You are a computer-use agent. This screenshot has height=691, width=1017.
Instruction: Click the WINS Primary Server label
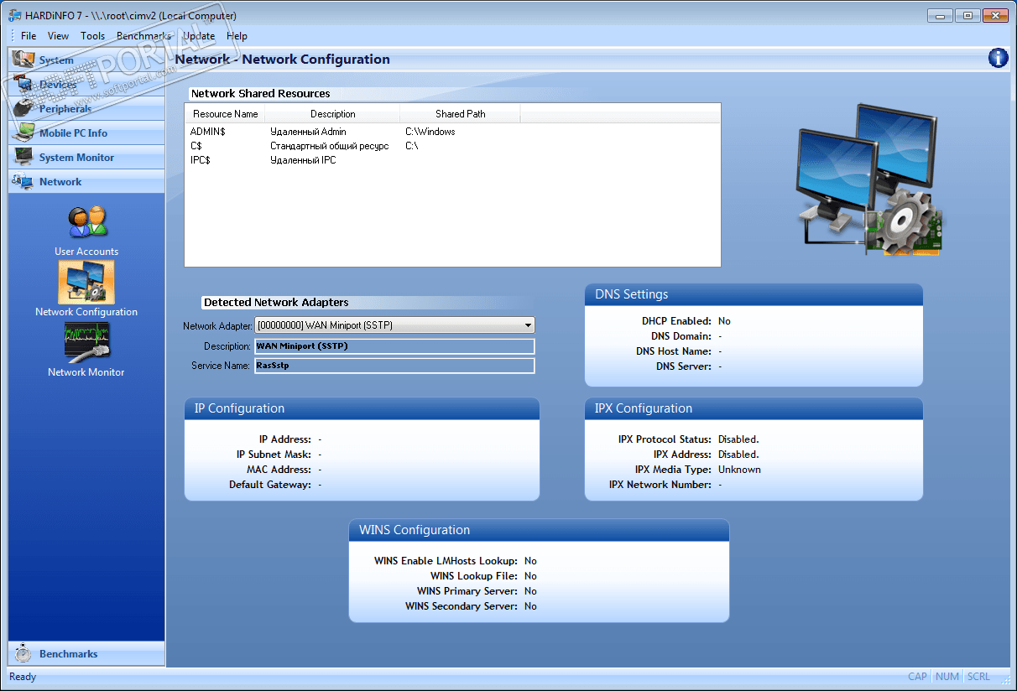pyautogui.click(x=467, y=591)
